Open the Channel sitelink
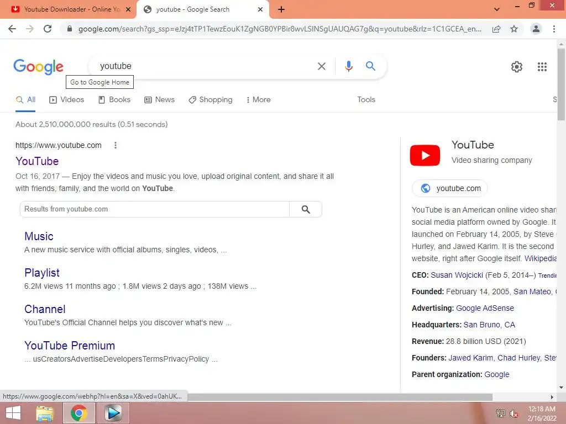Image resolution: width=566 pixels, height=424 pixels. pos(45,309)
